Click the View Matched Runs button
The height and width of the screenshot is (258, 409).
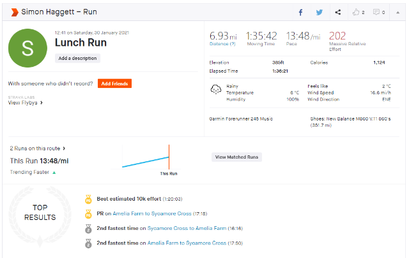tap(236, 157)
